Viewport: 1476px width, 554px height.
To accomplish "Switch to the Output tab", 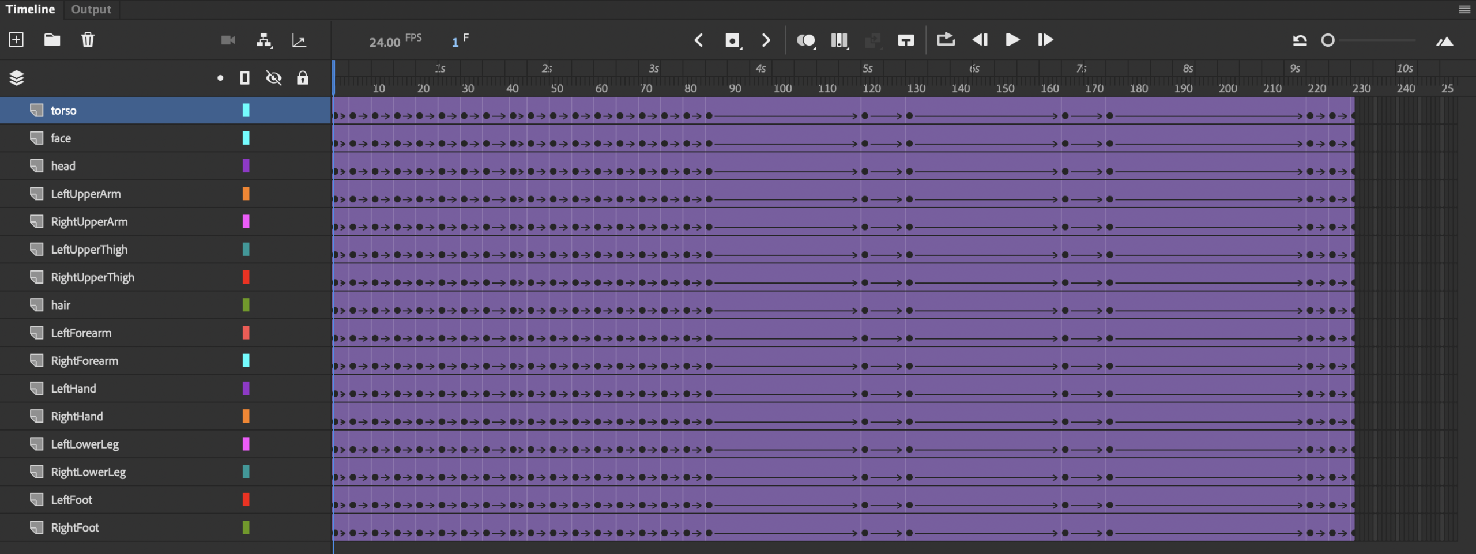I will 91,9.
